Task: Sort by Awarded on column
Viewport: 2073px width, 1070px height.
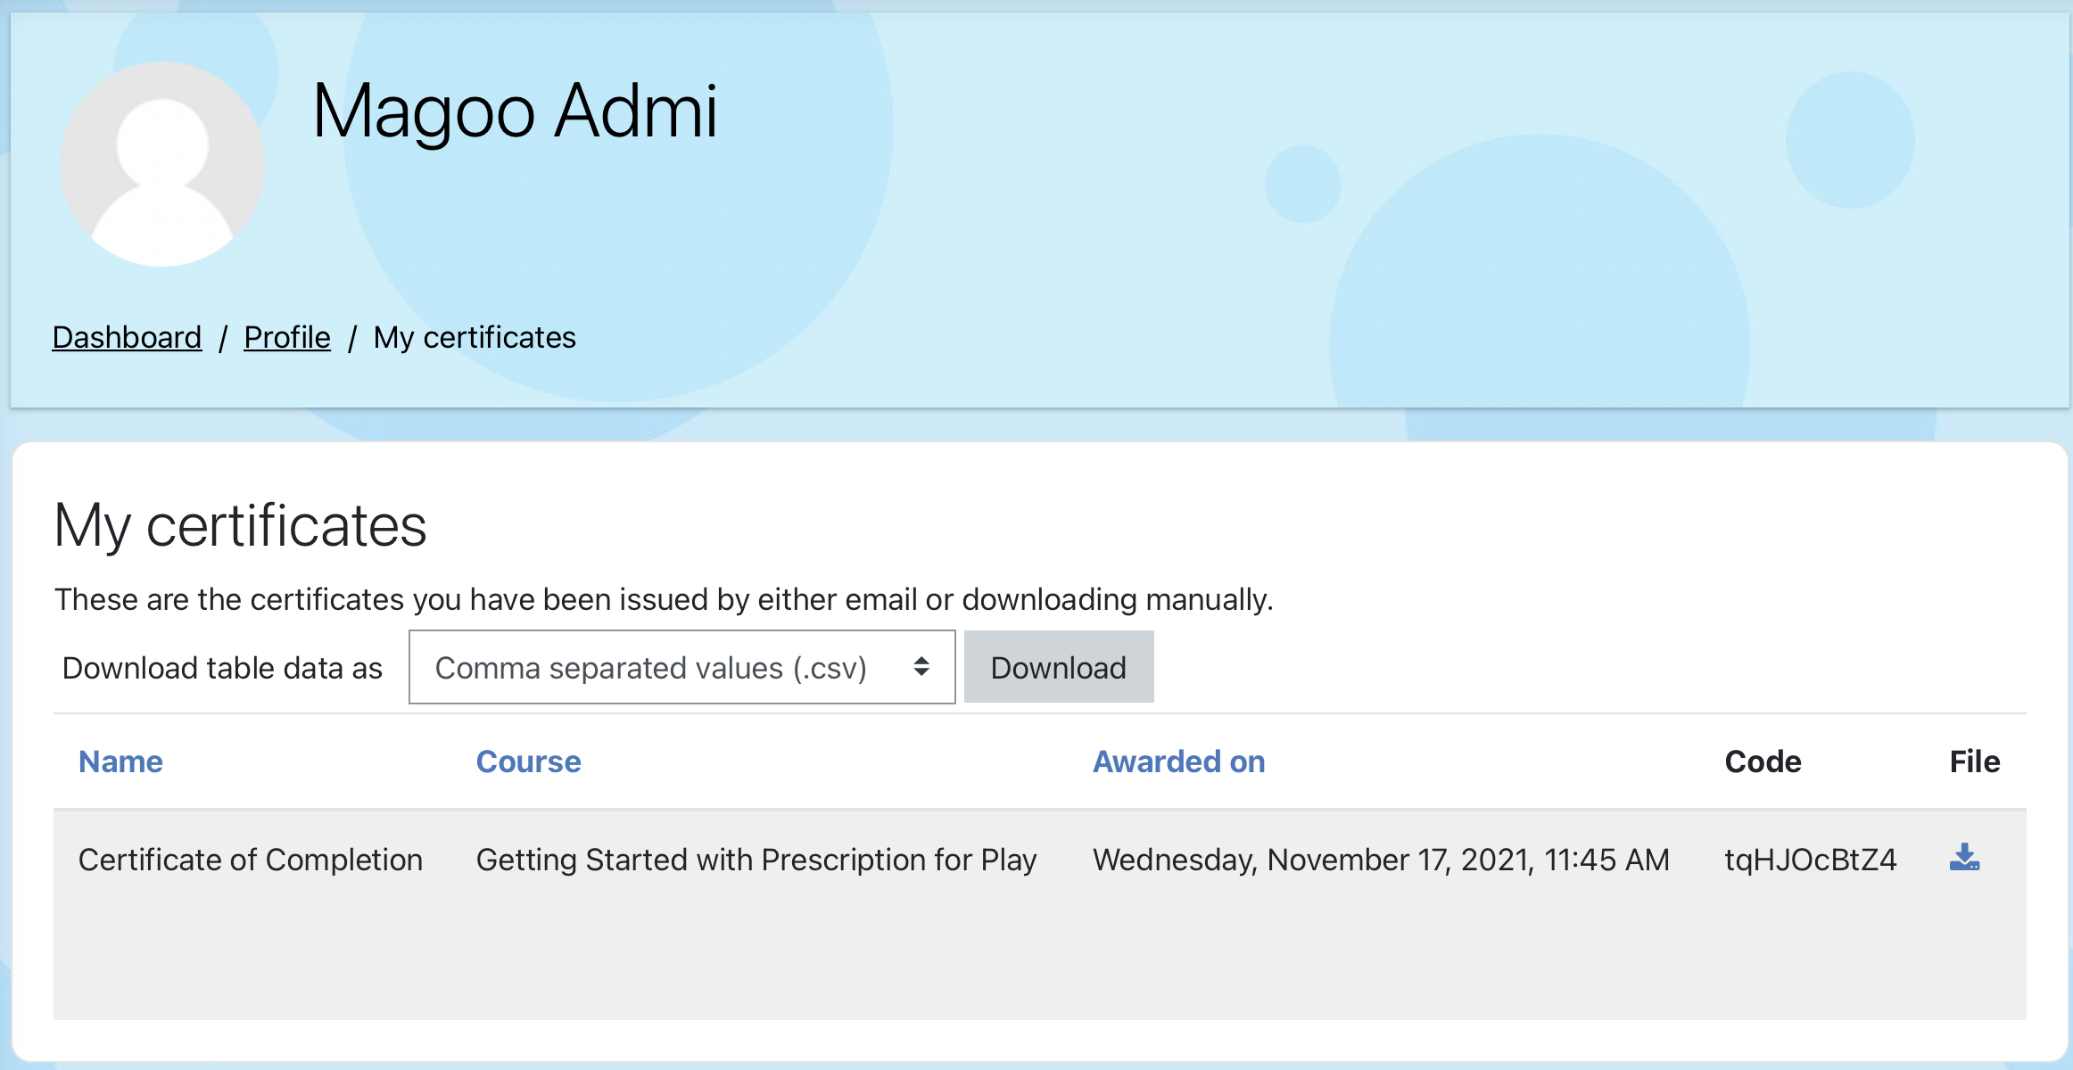Action: pos(1178,761)
